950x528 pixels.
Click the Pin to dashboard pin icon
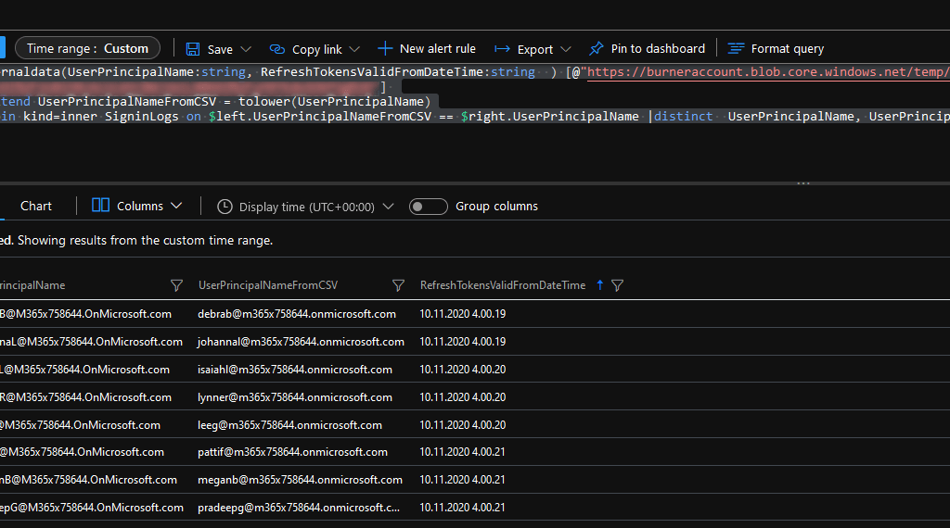point(595,49)
